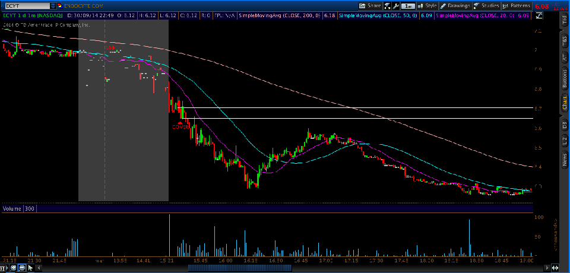
Task: Click the flask icon next to Share
Action: pyautogui.click(x=387, y=5)
